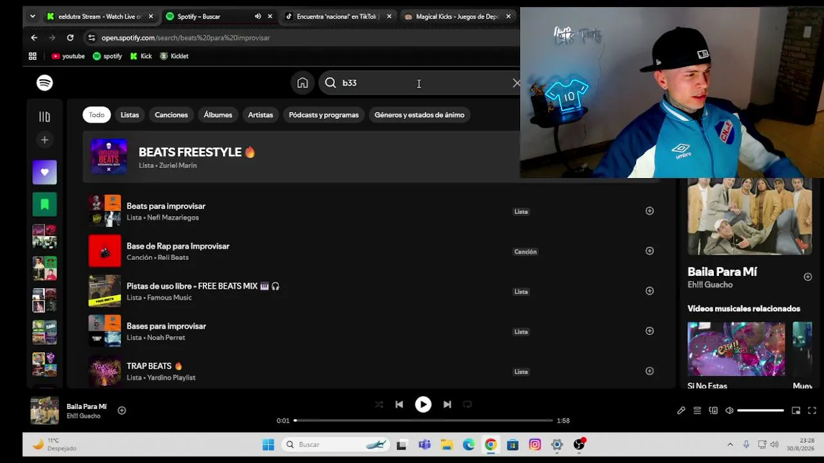Open the mini player
The height and width of the screenshot is (463, 824).
click(796, 410)
